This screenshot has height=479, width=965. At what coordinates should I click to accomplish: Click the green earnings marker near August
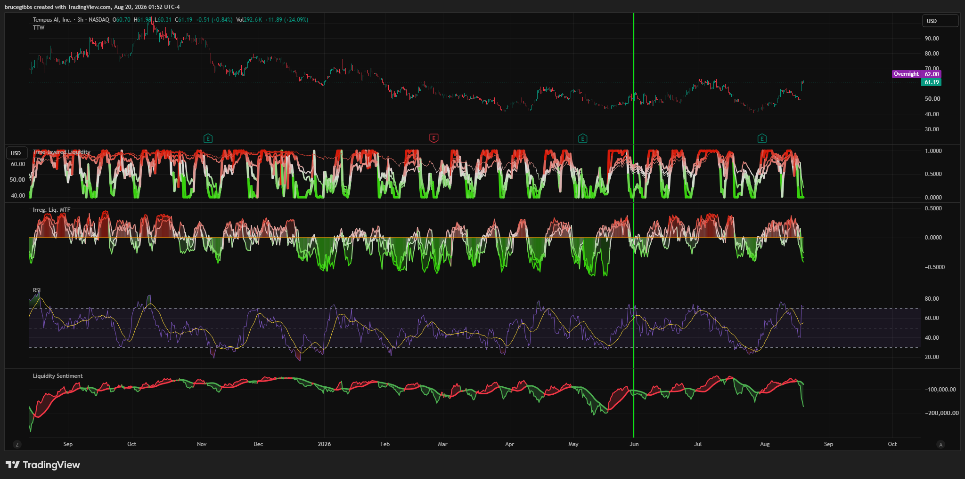pos(762,138)
